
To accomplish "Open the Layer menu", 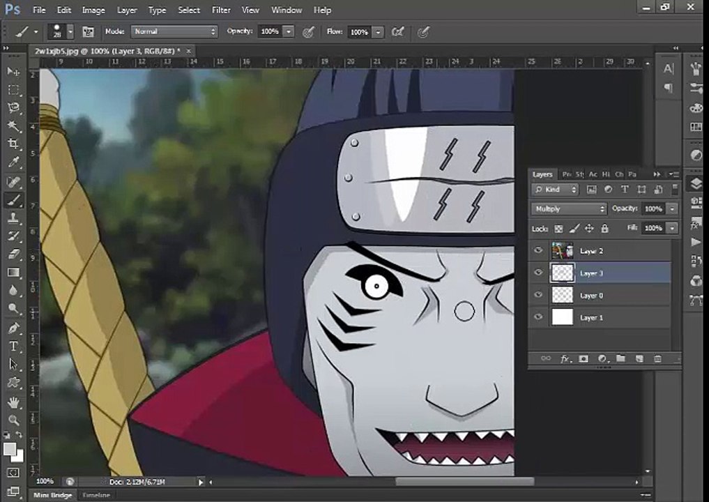I will coord(127,10).
